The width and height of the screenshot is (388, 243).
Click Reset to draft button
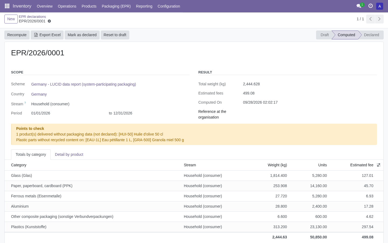[115, 35]
